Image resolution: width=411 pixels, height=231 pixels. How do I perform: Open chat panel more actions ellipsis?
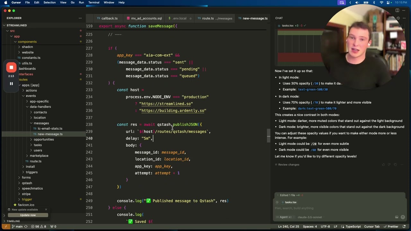[x=404, y=18]
